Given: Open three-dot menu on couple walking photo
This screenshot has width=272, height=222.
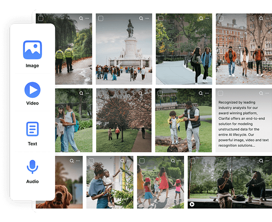Looking at the screenshot, I should (208, 19).
